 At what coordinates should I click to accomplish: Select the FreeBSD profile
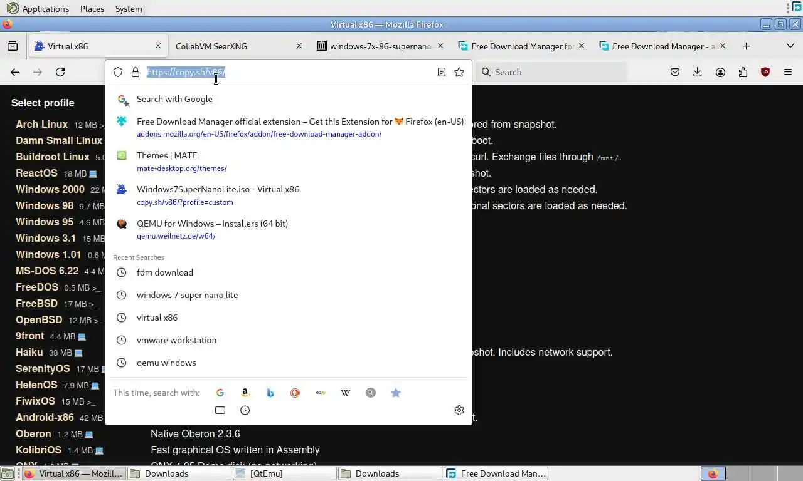36,303
